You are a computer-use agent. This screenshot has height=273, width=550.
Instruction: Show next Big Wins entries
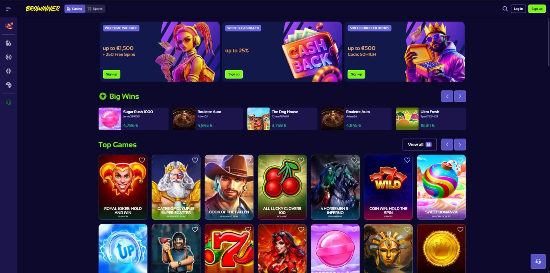[460, 96]
